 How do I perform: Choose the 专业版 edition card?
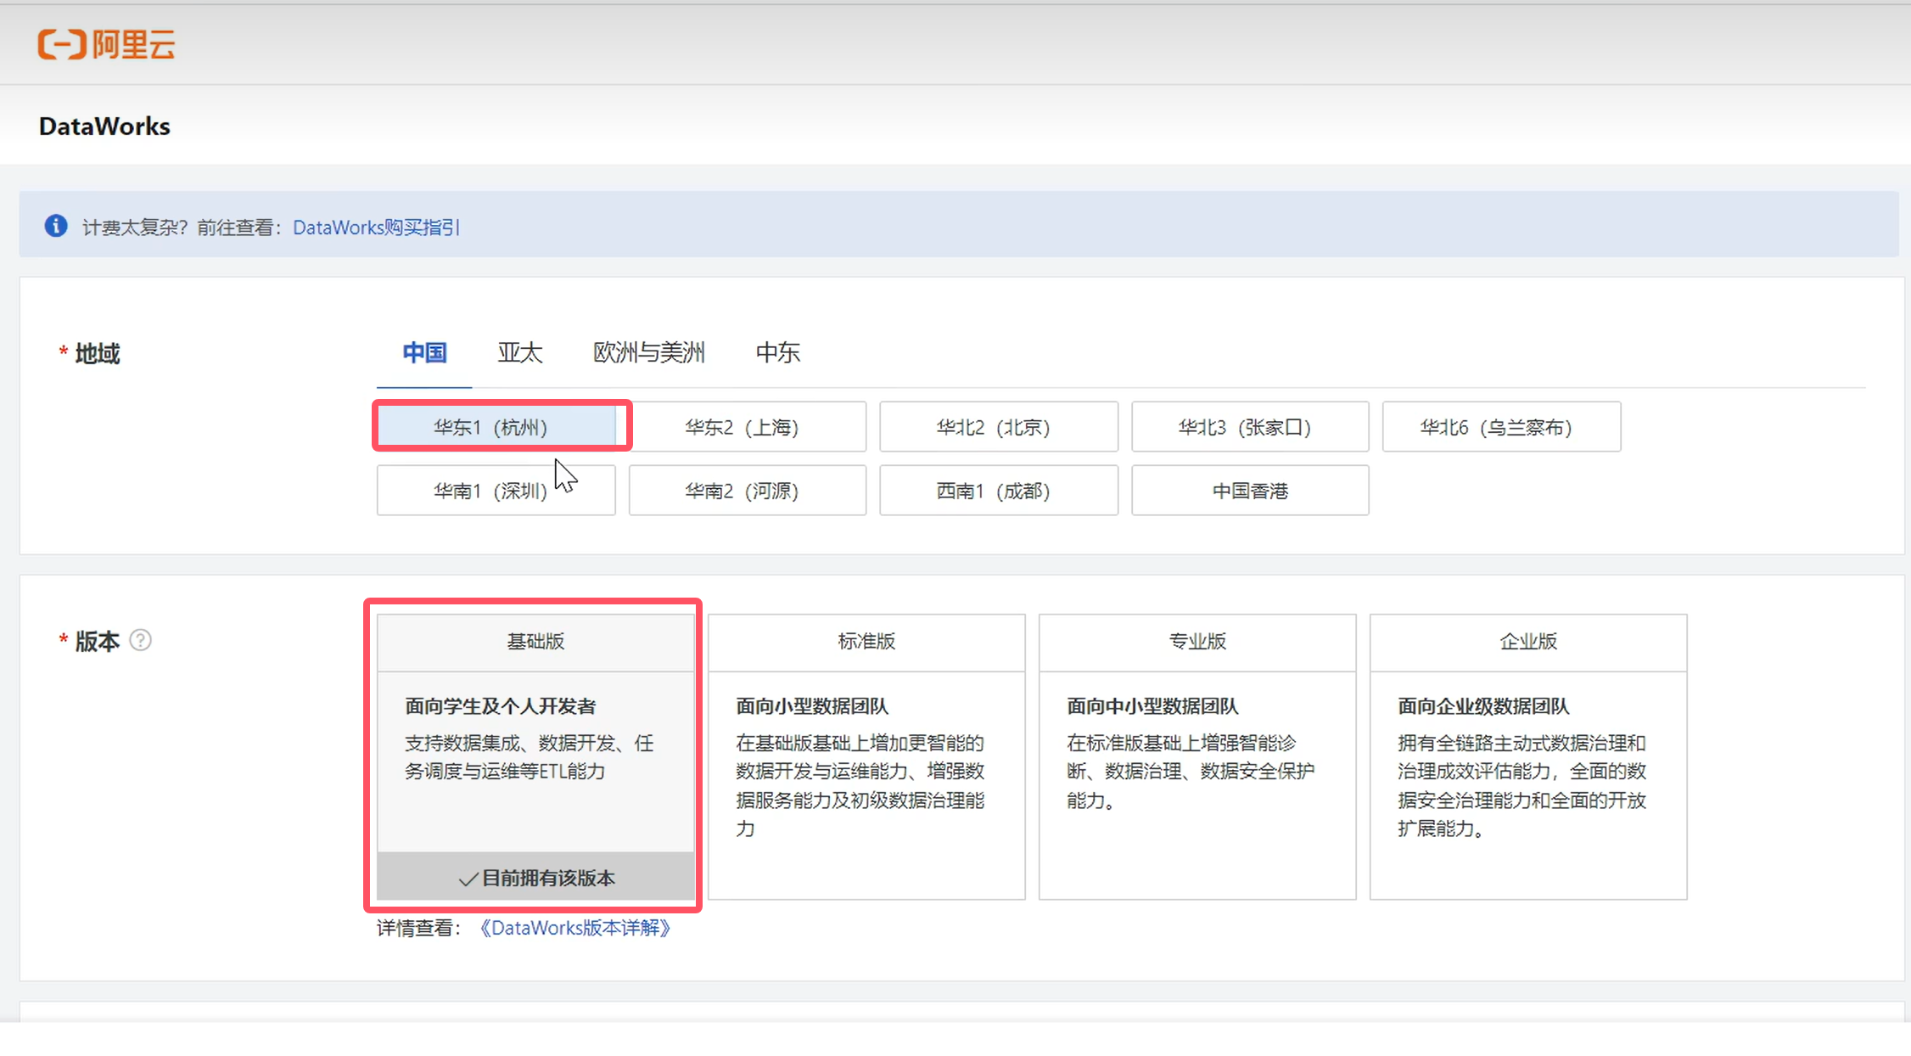click(1196, 755)
